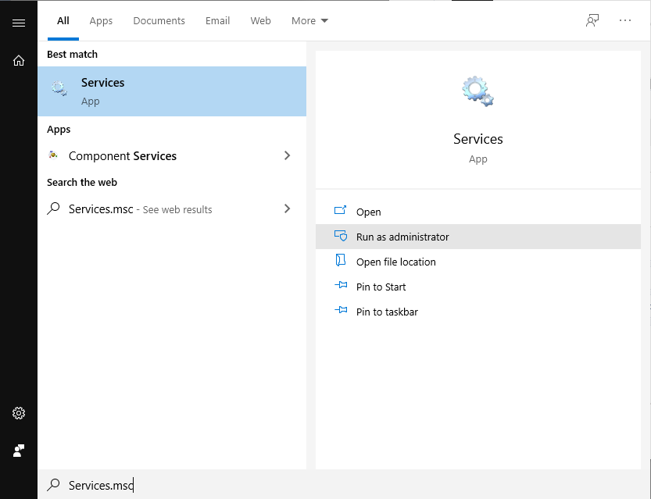Click the user account icon in sidebar
The image size is (651, 499).
pos(19,451)
